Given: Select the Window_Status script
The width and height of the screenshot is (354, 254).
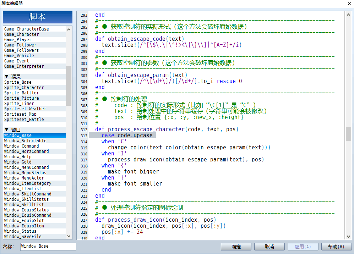Looking at the screenshot, I should click(x=35, y=231).
